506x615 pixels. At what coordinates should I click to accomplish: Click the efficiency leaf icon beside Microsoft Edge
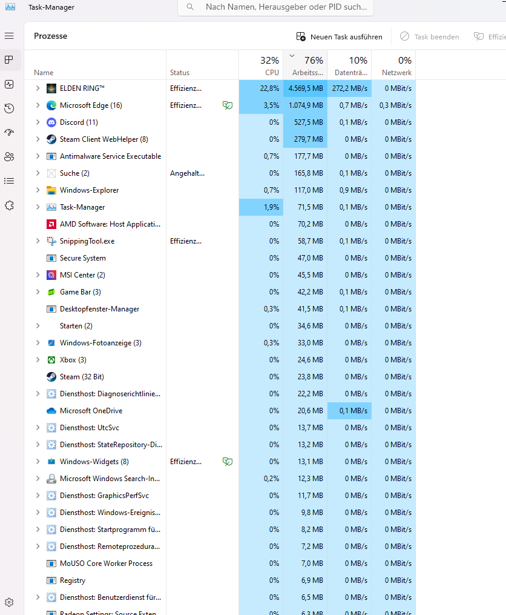(228, 105)
